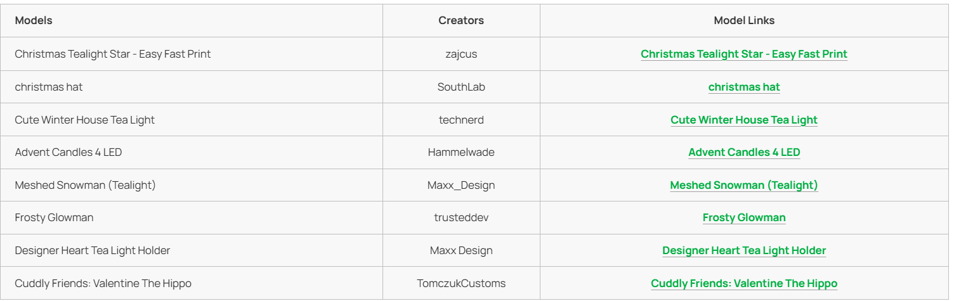Click the Creators column header
Screen dimensions: 954x301
[x=461, y=20]
